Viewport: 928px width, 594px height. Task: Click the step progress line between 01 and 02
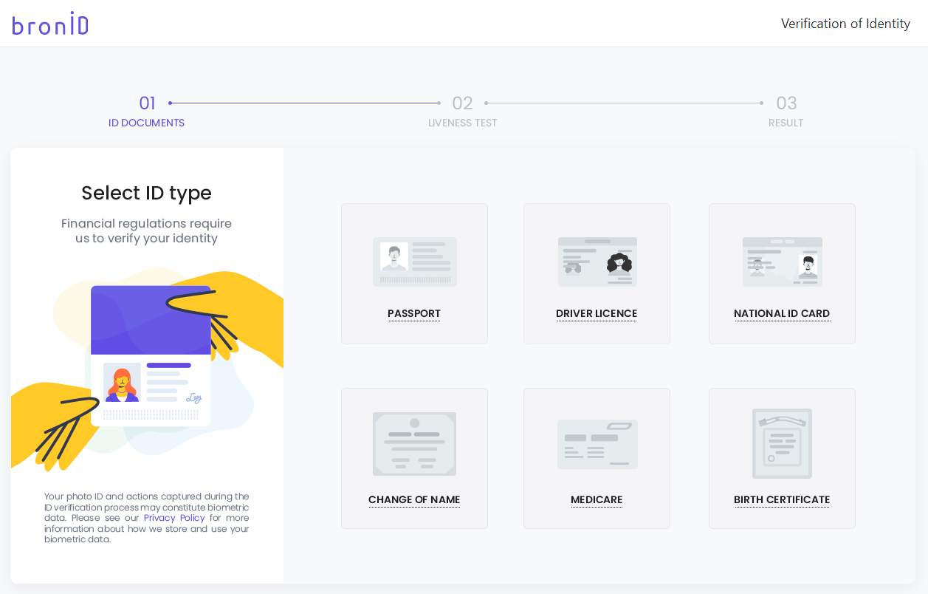point(303,103)
